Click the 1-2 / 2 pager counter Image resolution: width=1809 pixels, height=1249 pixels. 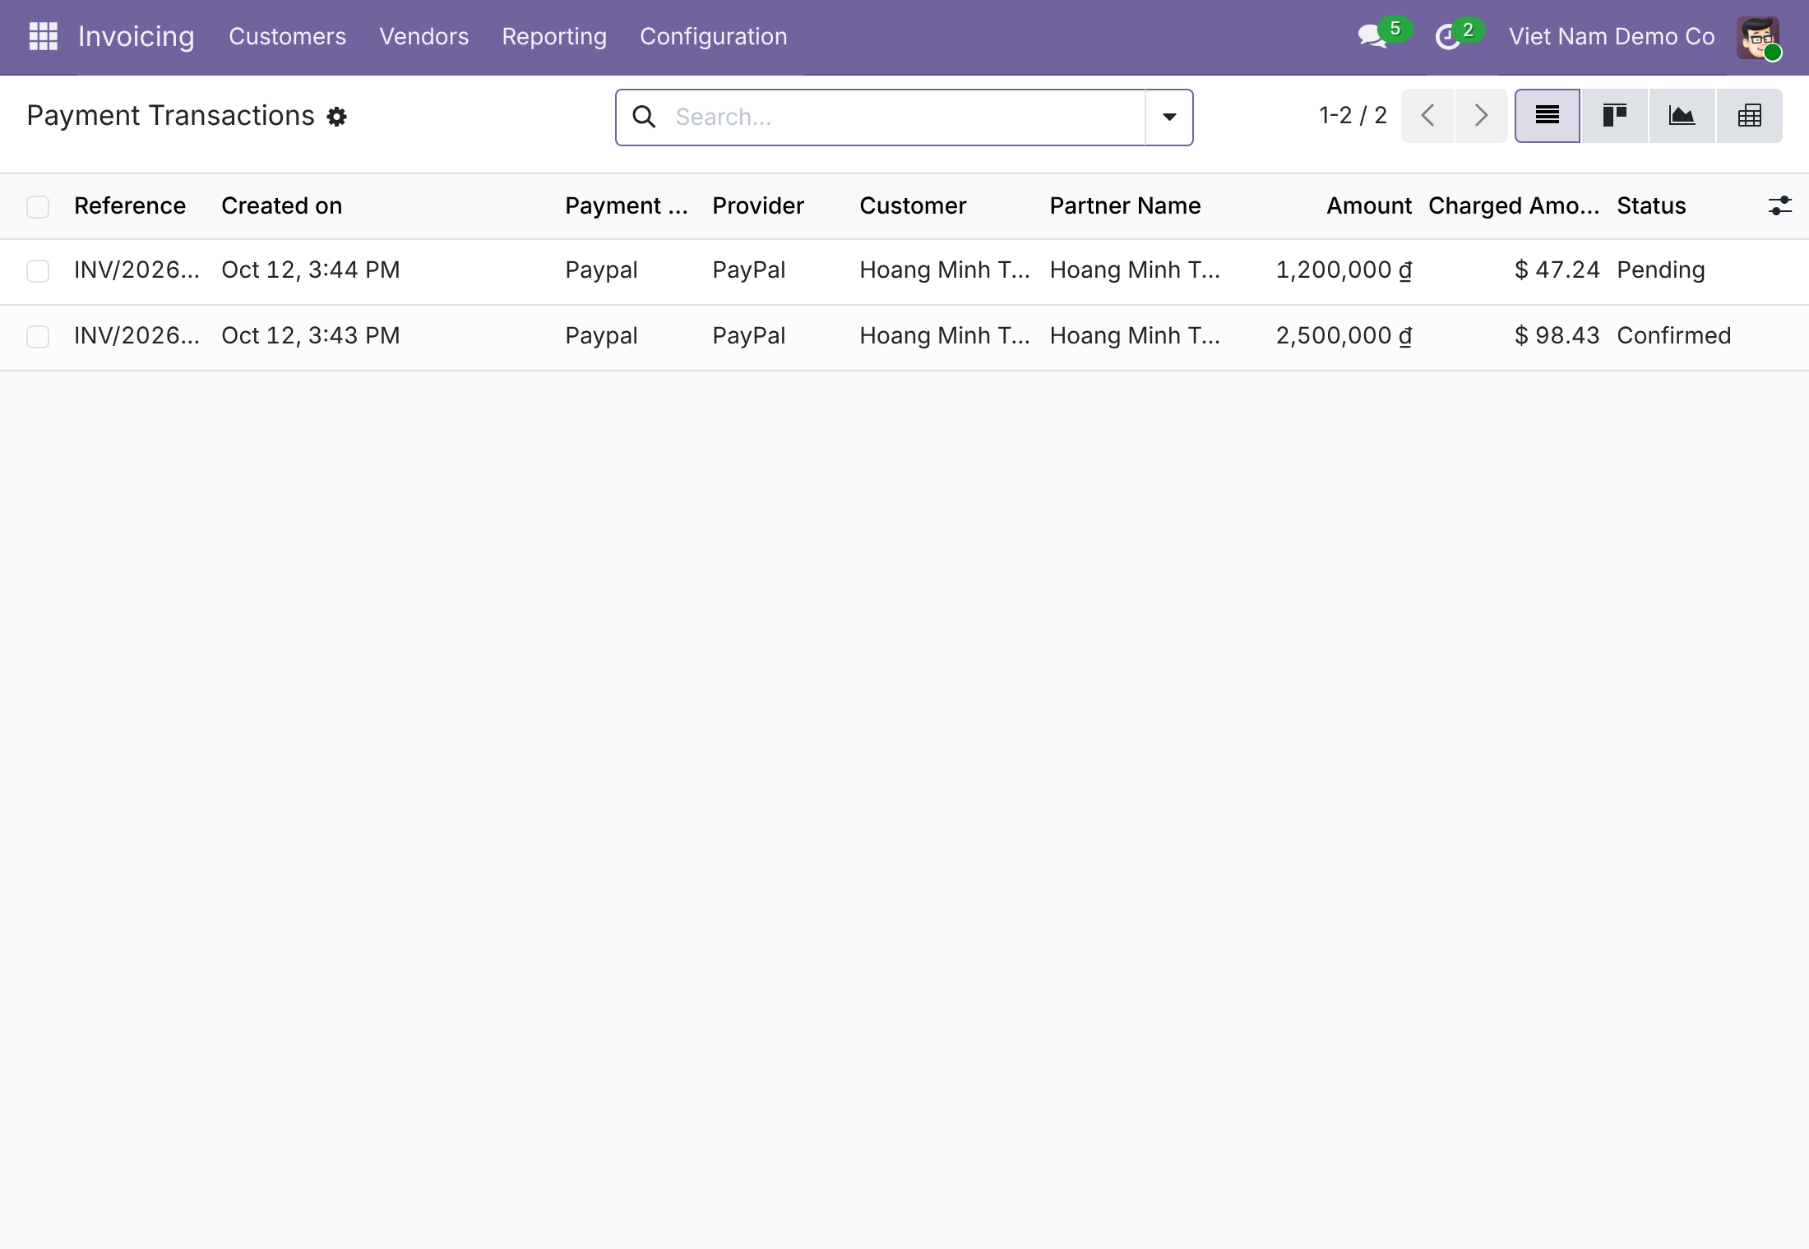point(1353,115)
